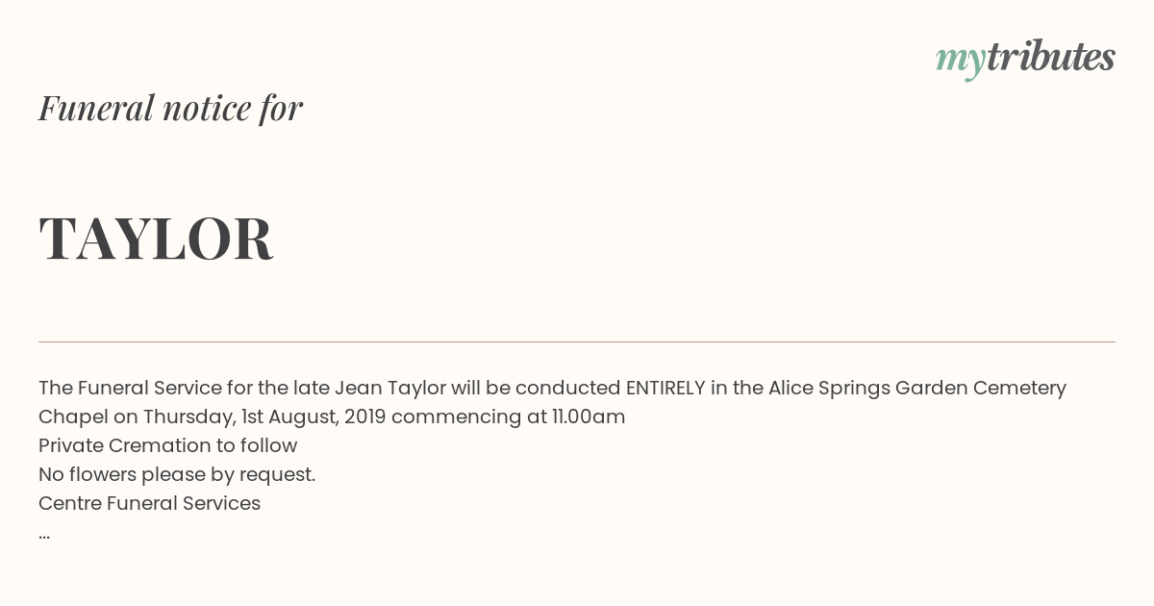Click the "Private Cremation to follow" line
This screenshot has width=1154, height=606.
click(167, 445)
